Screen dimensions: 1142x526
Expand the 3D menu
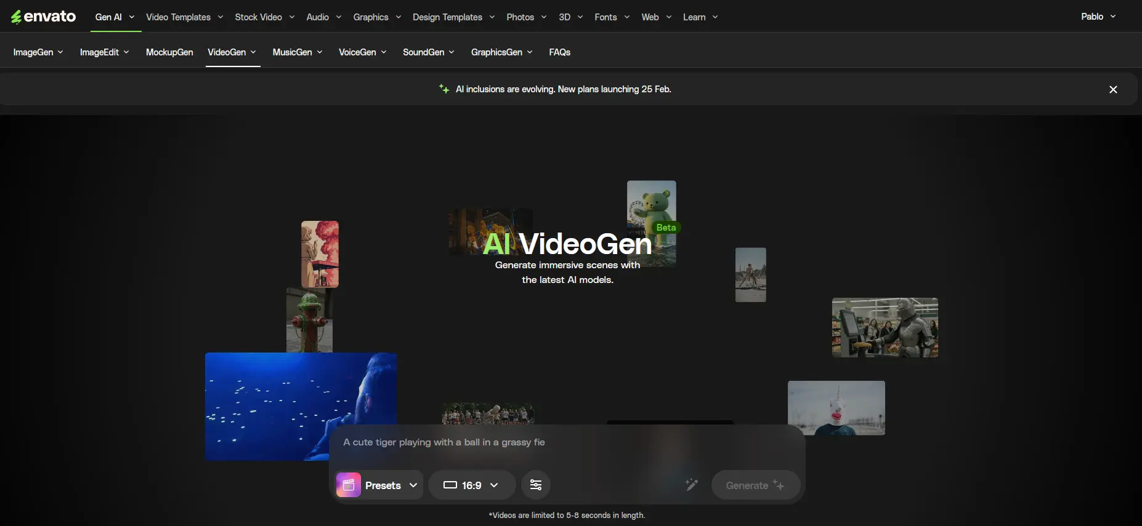[x=570, y=17]
